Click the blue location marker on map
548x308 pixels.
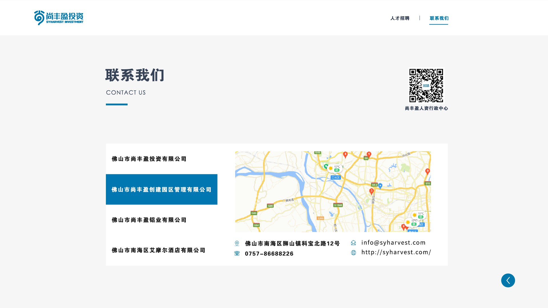380,186
